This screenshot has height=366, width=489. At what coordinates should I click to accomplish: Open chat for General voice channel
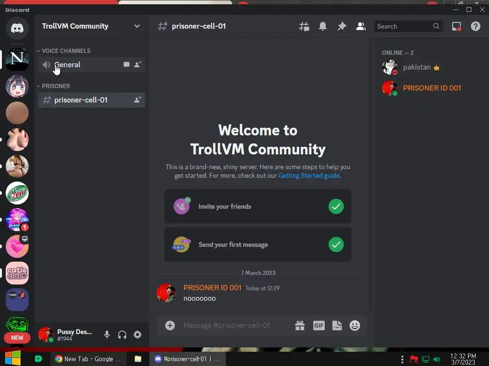[x=126, y=65]
